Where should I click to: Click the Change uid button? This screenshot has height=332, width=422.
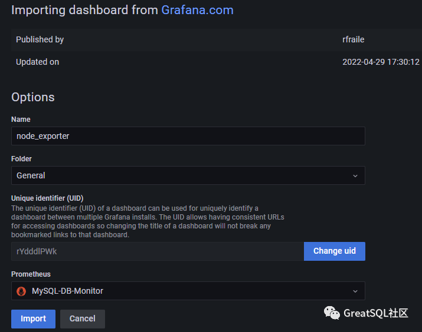coord(335,251)
